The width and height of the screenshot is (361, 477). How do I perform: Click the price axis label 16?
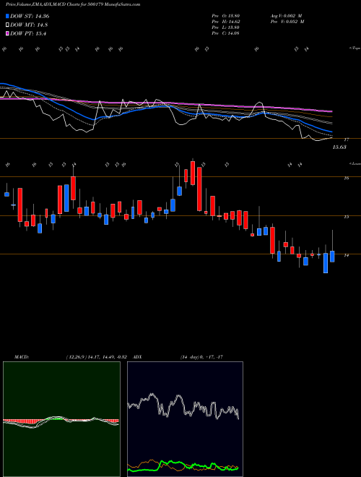(346, 179)
